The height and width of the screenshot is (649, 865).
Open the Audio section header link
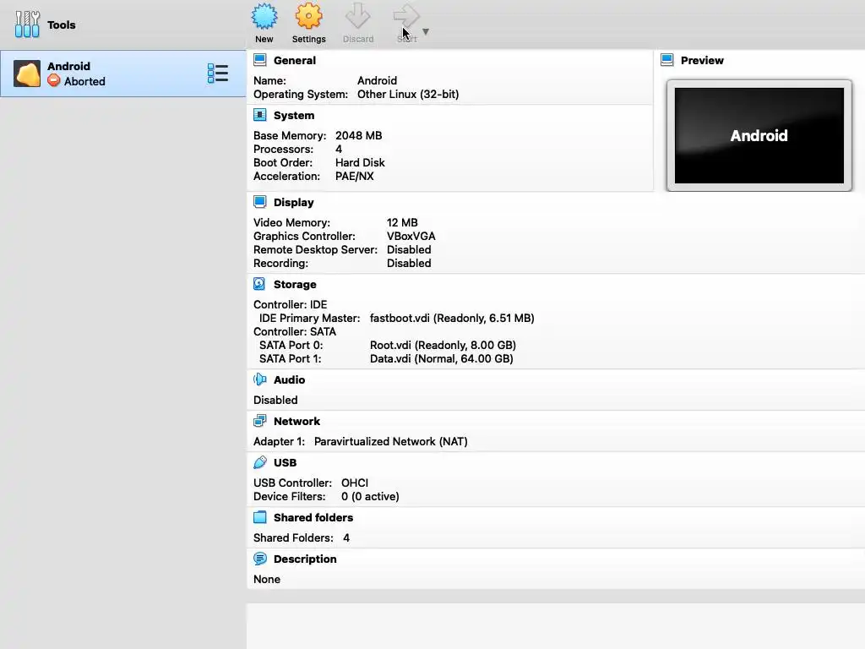pos(289,379)
